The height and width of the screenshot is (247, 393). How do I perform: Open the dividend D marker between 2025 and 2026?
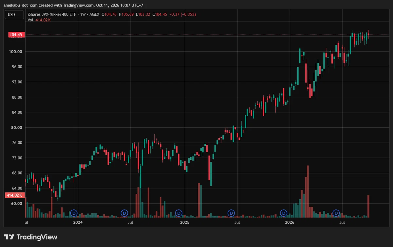(x=231, y=213)
